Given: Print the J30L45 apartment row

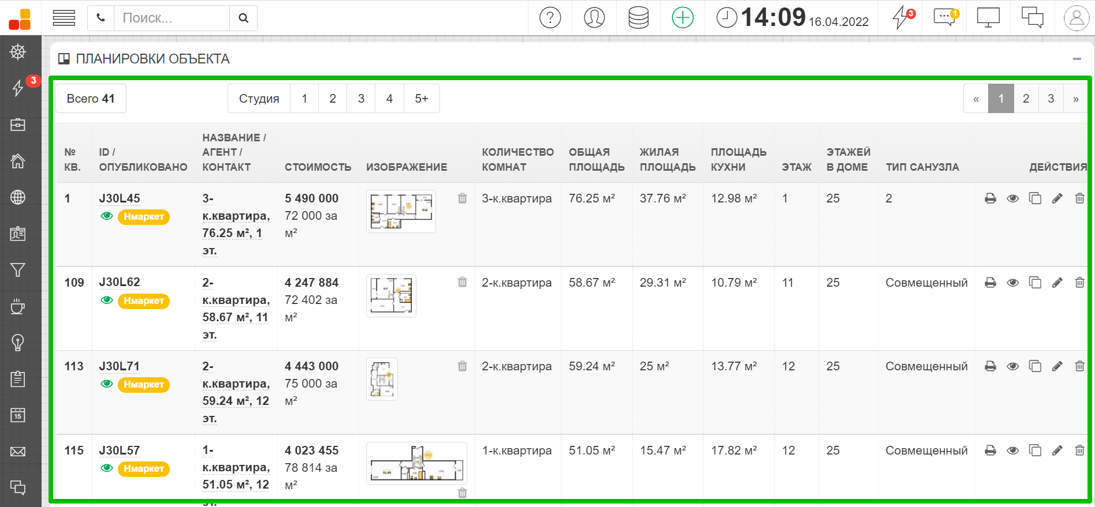Looking at the screenshot, I should point(990,198).
